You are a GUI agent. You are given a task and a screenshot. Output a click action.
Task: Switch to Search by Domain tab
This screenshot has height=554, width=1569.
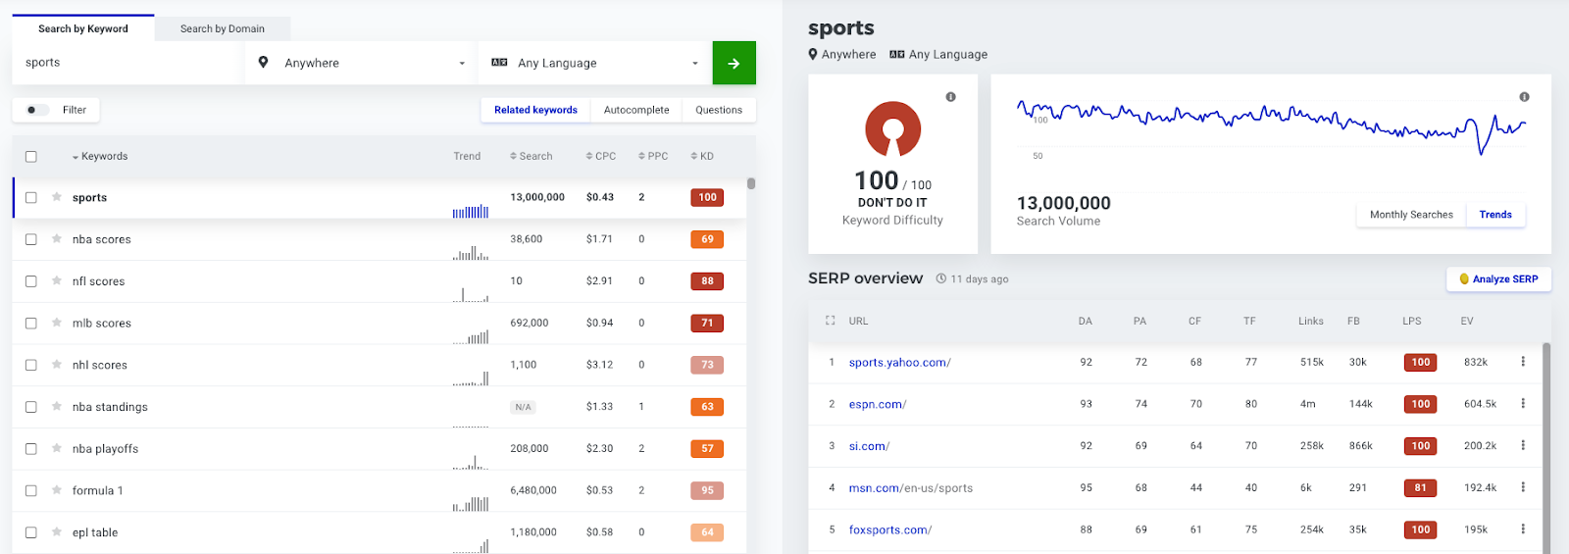point(223,28)
